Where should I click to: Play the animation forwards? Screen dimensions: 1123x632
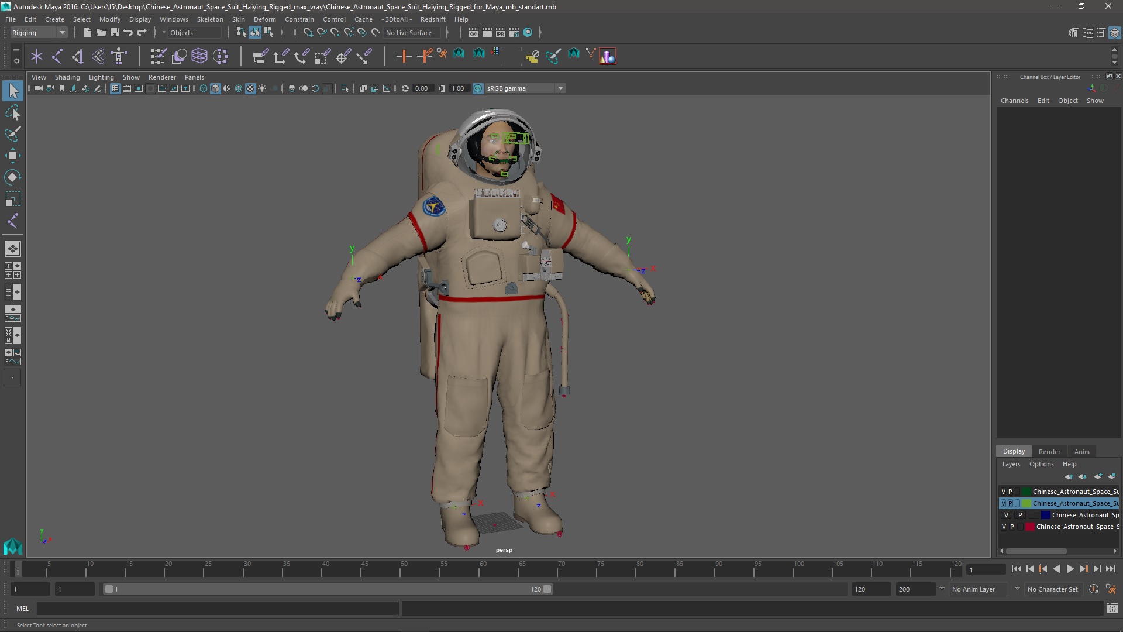1070,569
